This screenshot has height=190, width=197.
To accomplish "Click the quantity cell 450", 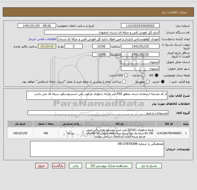I will click(x=46, y=133).
